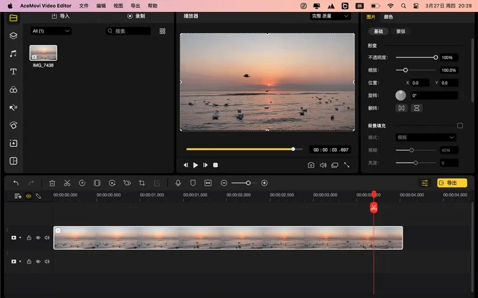This screenshot has width=478, height=298.
Task: Click the 导入 import button
Action: click(61, 16)
